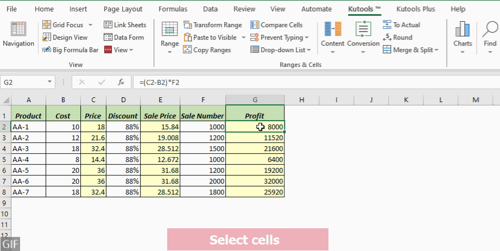The height and width of the screenshot is (251, 500).
Task: Select the Sale Price cell 19.008
Action: click(160, 137)
